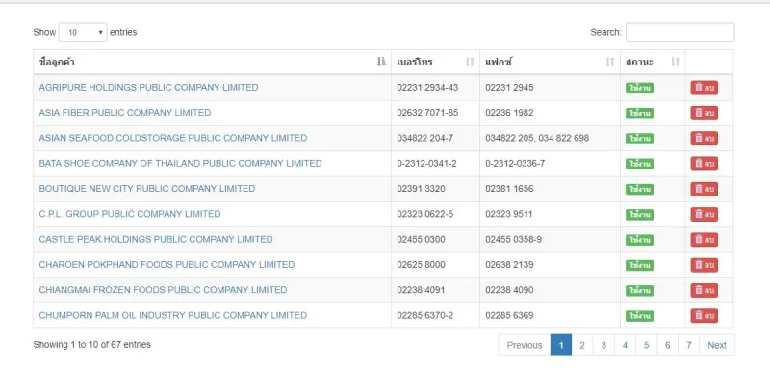
Task: Open BATA SHOE COMPANY OF THAILAND link
Action: coord(180,163)
